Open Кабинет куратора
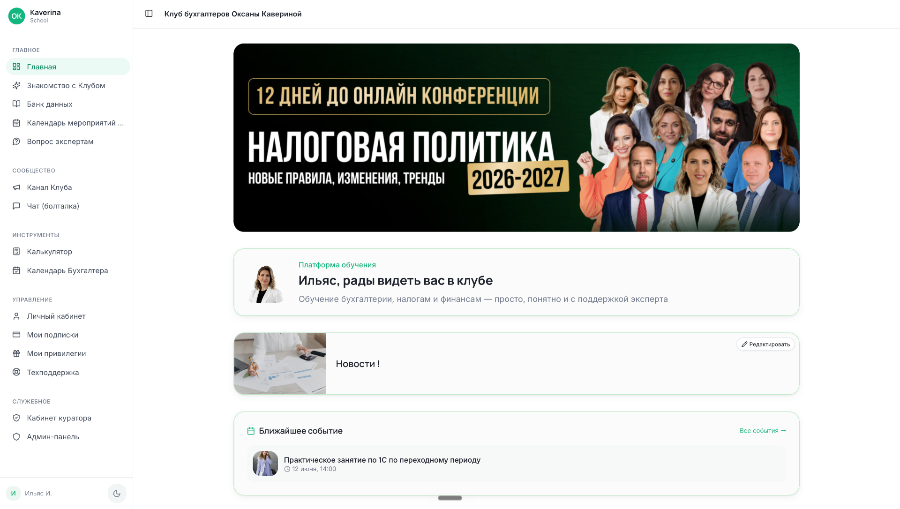The width and height of the screenshot is (900, 509). [x=68, y=418]
